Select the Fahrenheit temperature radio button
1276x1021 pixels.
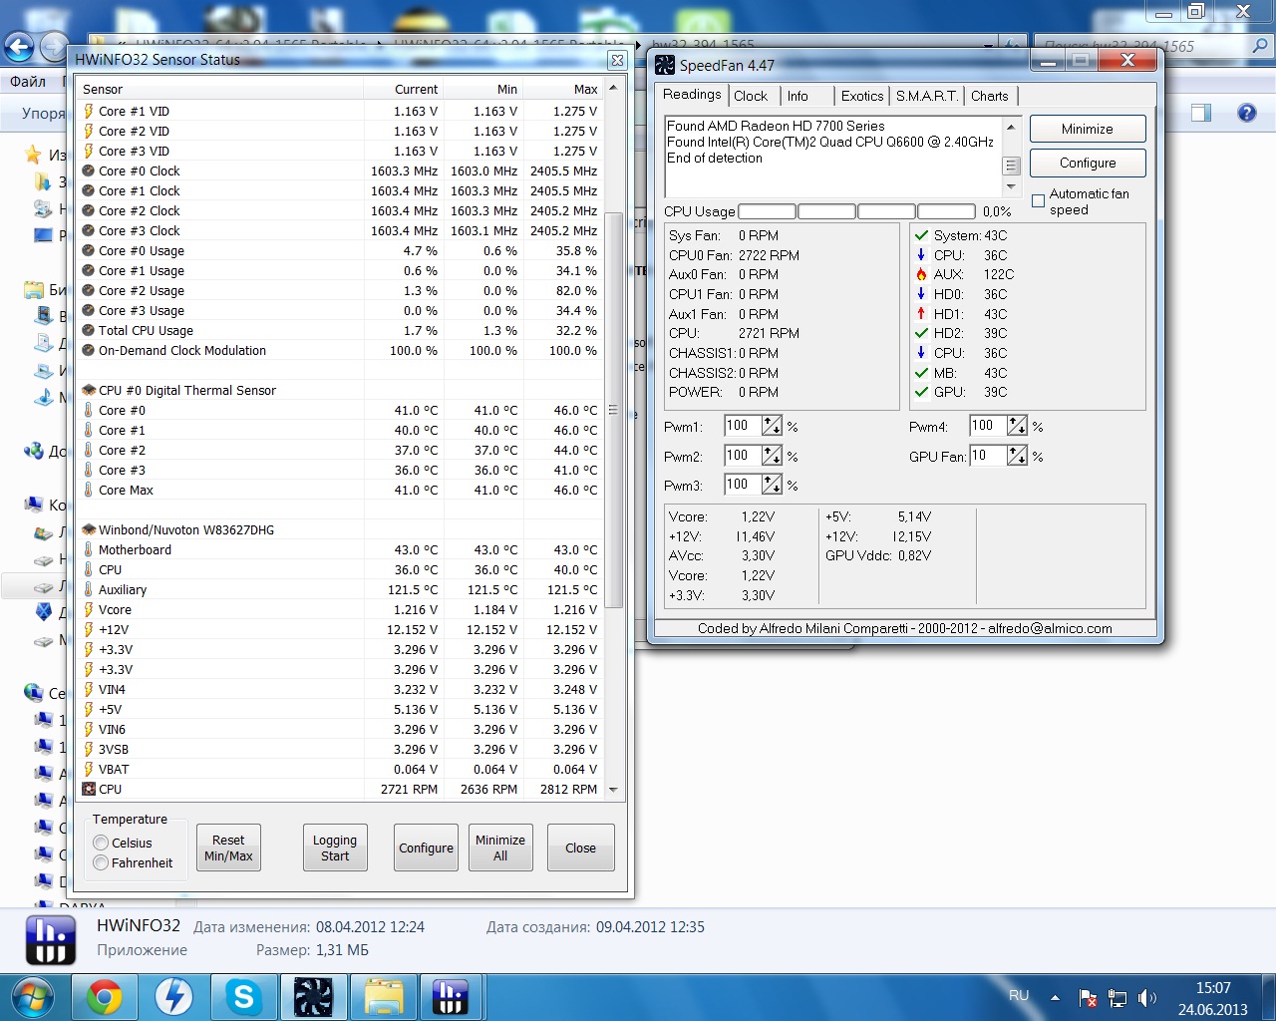point(101,862)
